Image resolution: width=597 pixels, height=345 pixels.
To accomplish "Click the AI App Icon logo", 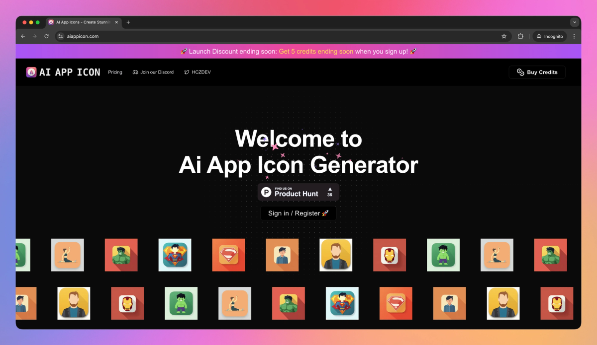I will pos(63,72).
